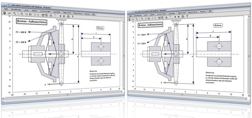Click the 'F1 = 400 N' label in the right window
Image resolution: width=252 pixels, height=118 pixels.
tap(142, 35)
